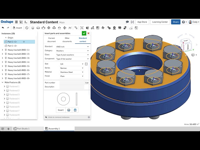Open the Onshape hamburger menu
The width and height of the screenshot is (200, 150).
16,22
